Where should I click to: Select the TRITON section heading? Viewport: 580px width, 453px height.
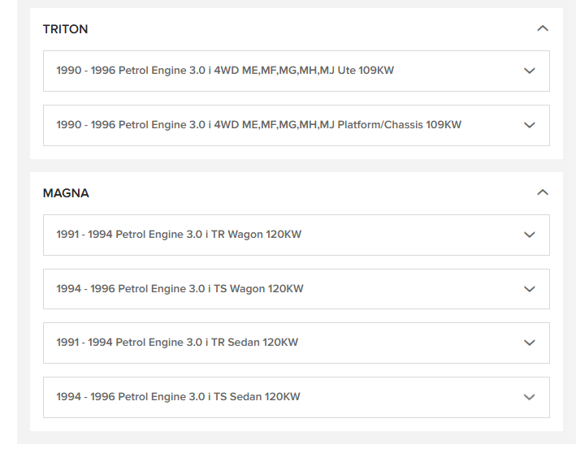(x=65, y=29)
